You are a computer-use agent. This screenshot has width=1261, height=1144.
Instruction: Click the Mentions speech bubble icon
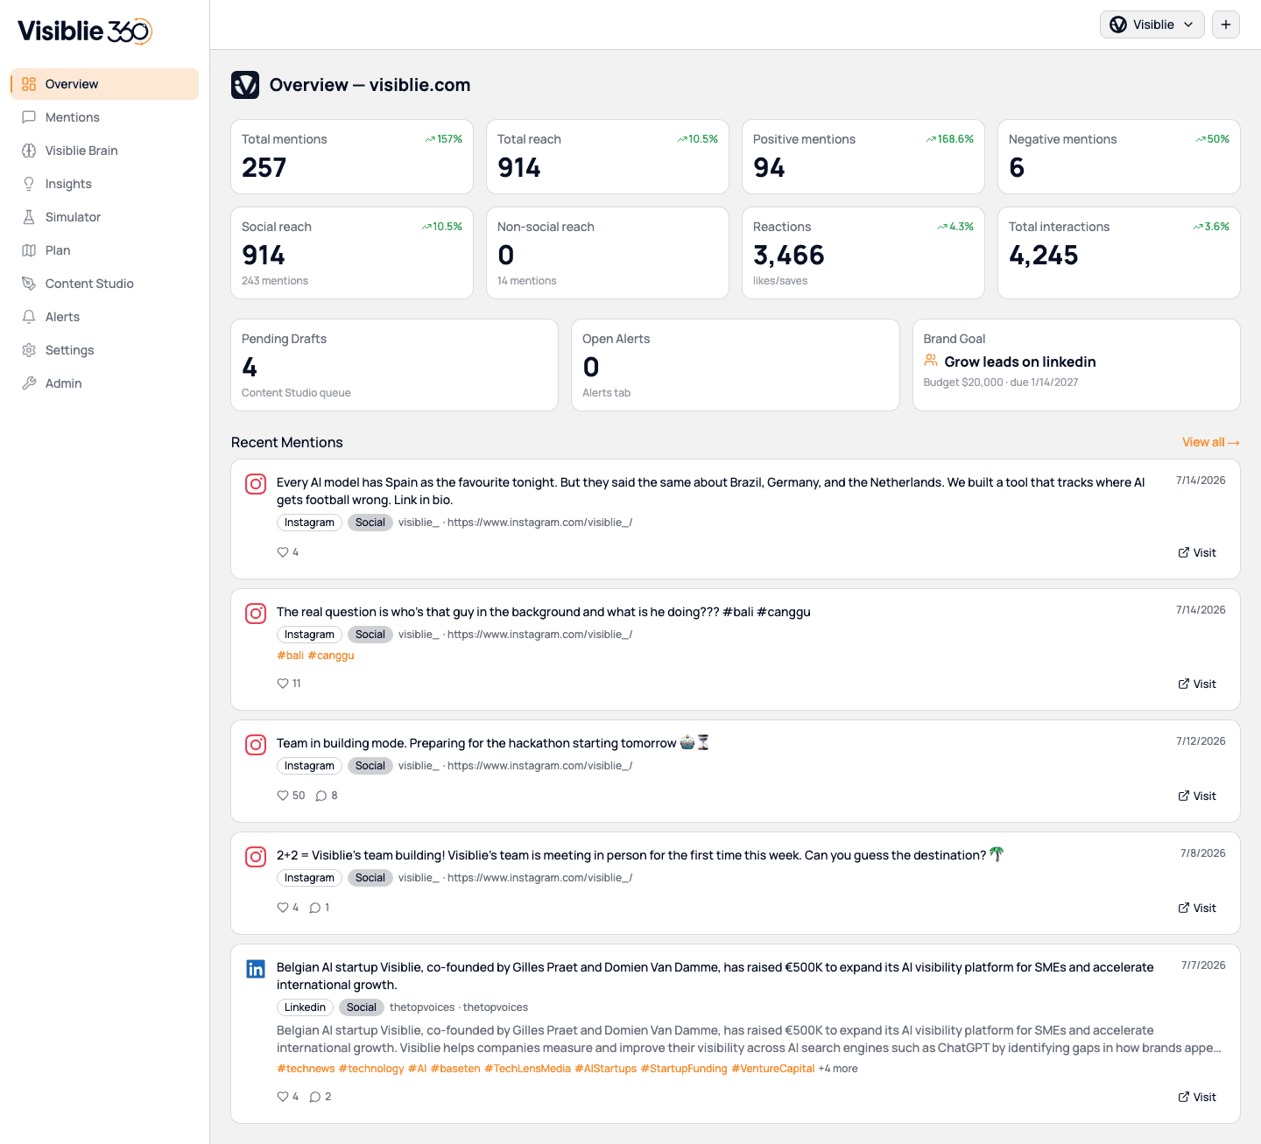29,117
